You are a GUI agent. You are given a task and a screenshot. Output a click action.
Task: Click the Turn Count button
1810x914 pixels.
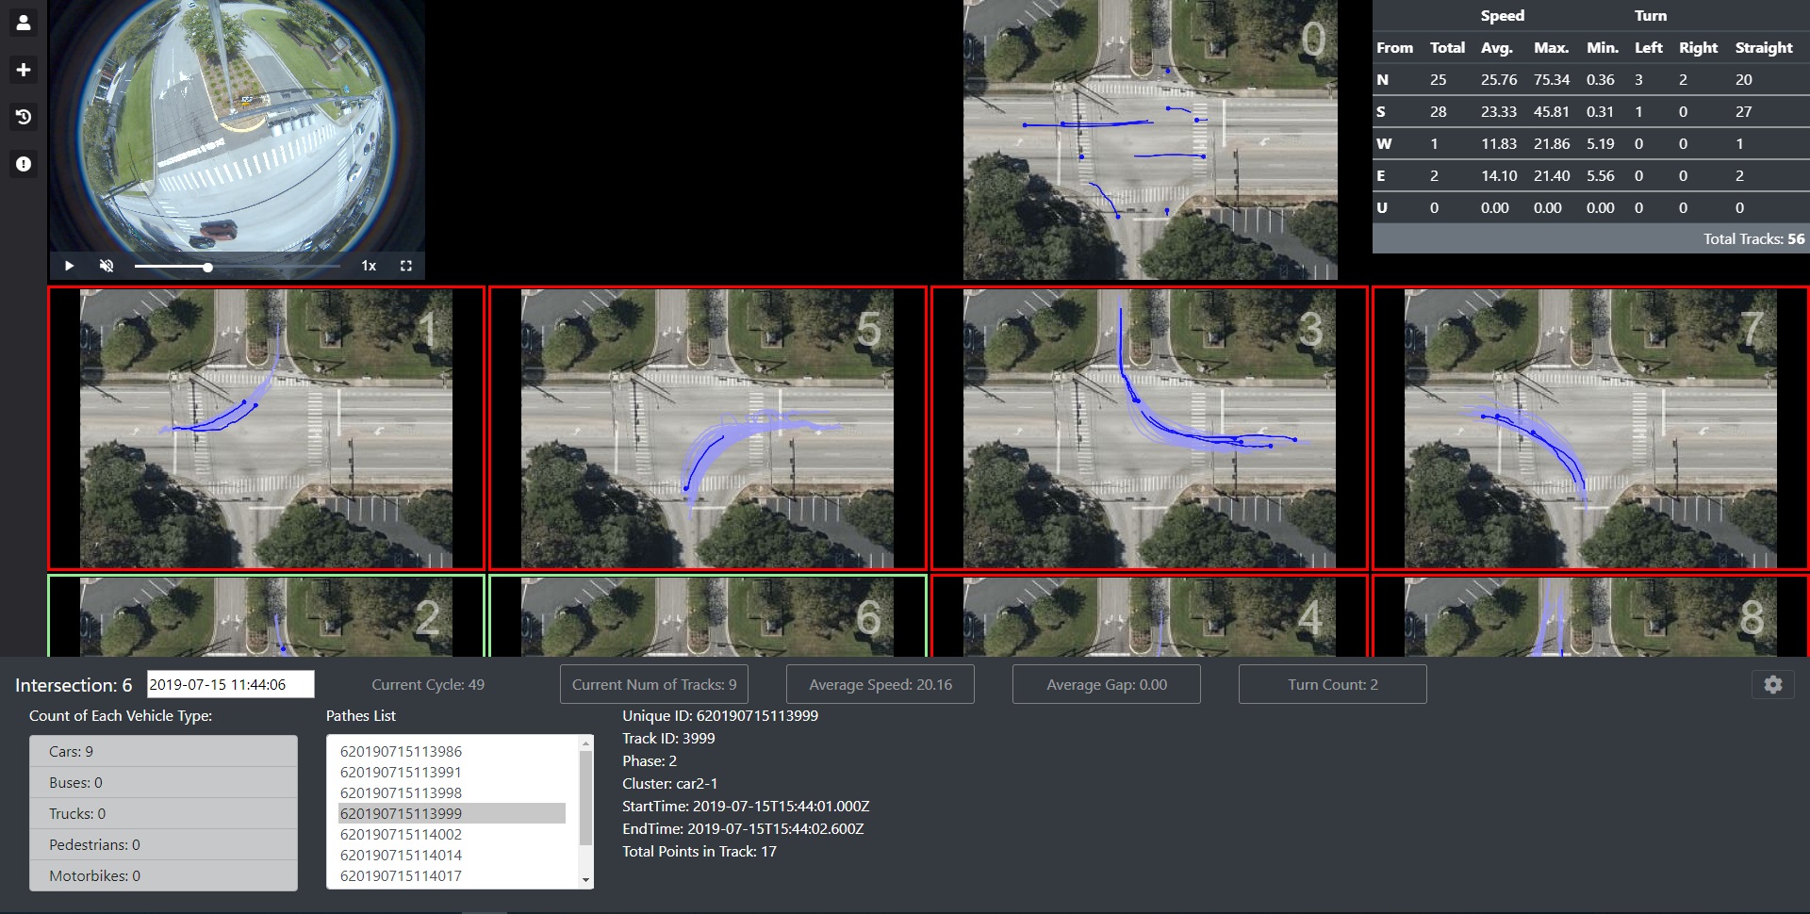[x=1332, y=685]
